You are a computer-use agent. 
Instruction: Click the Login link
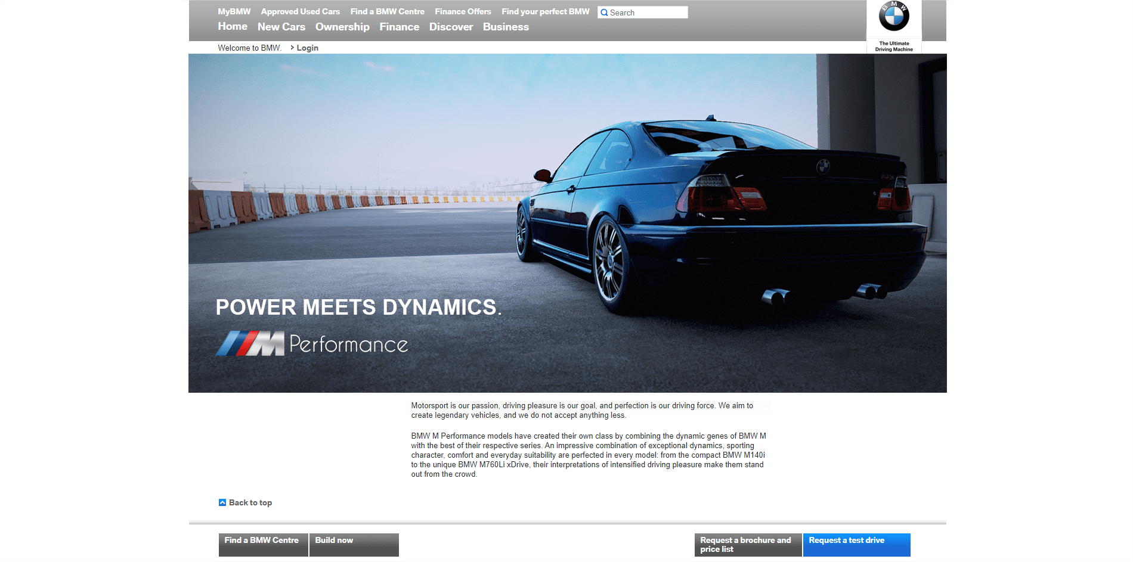click(x=307, y=48)
